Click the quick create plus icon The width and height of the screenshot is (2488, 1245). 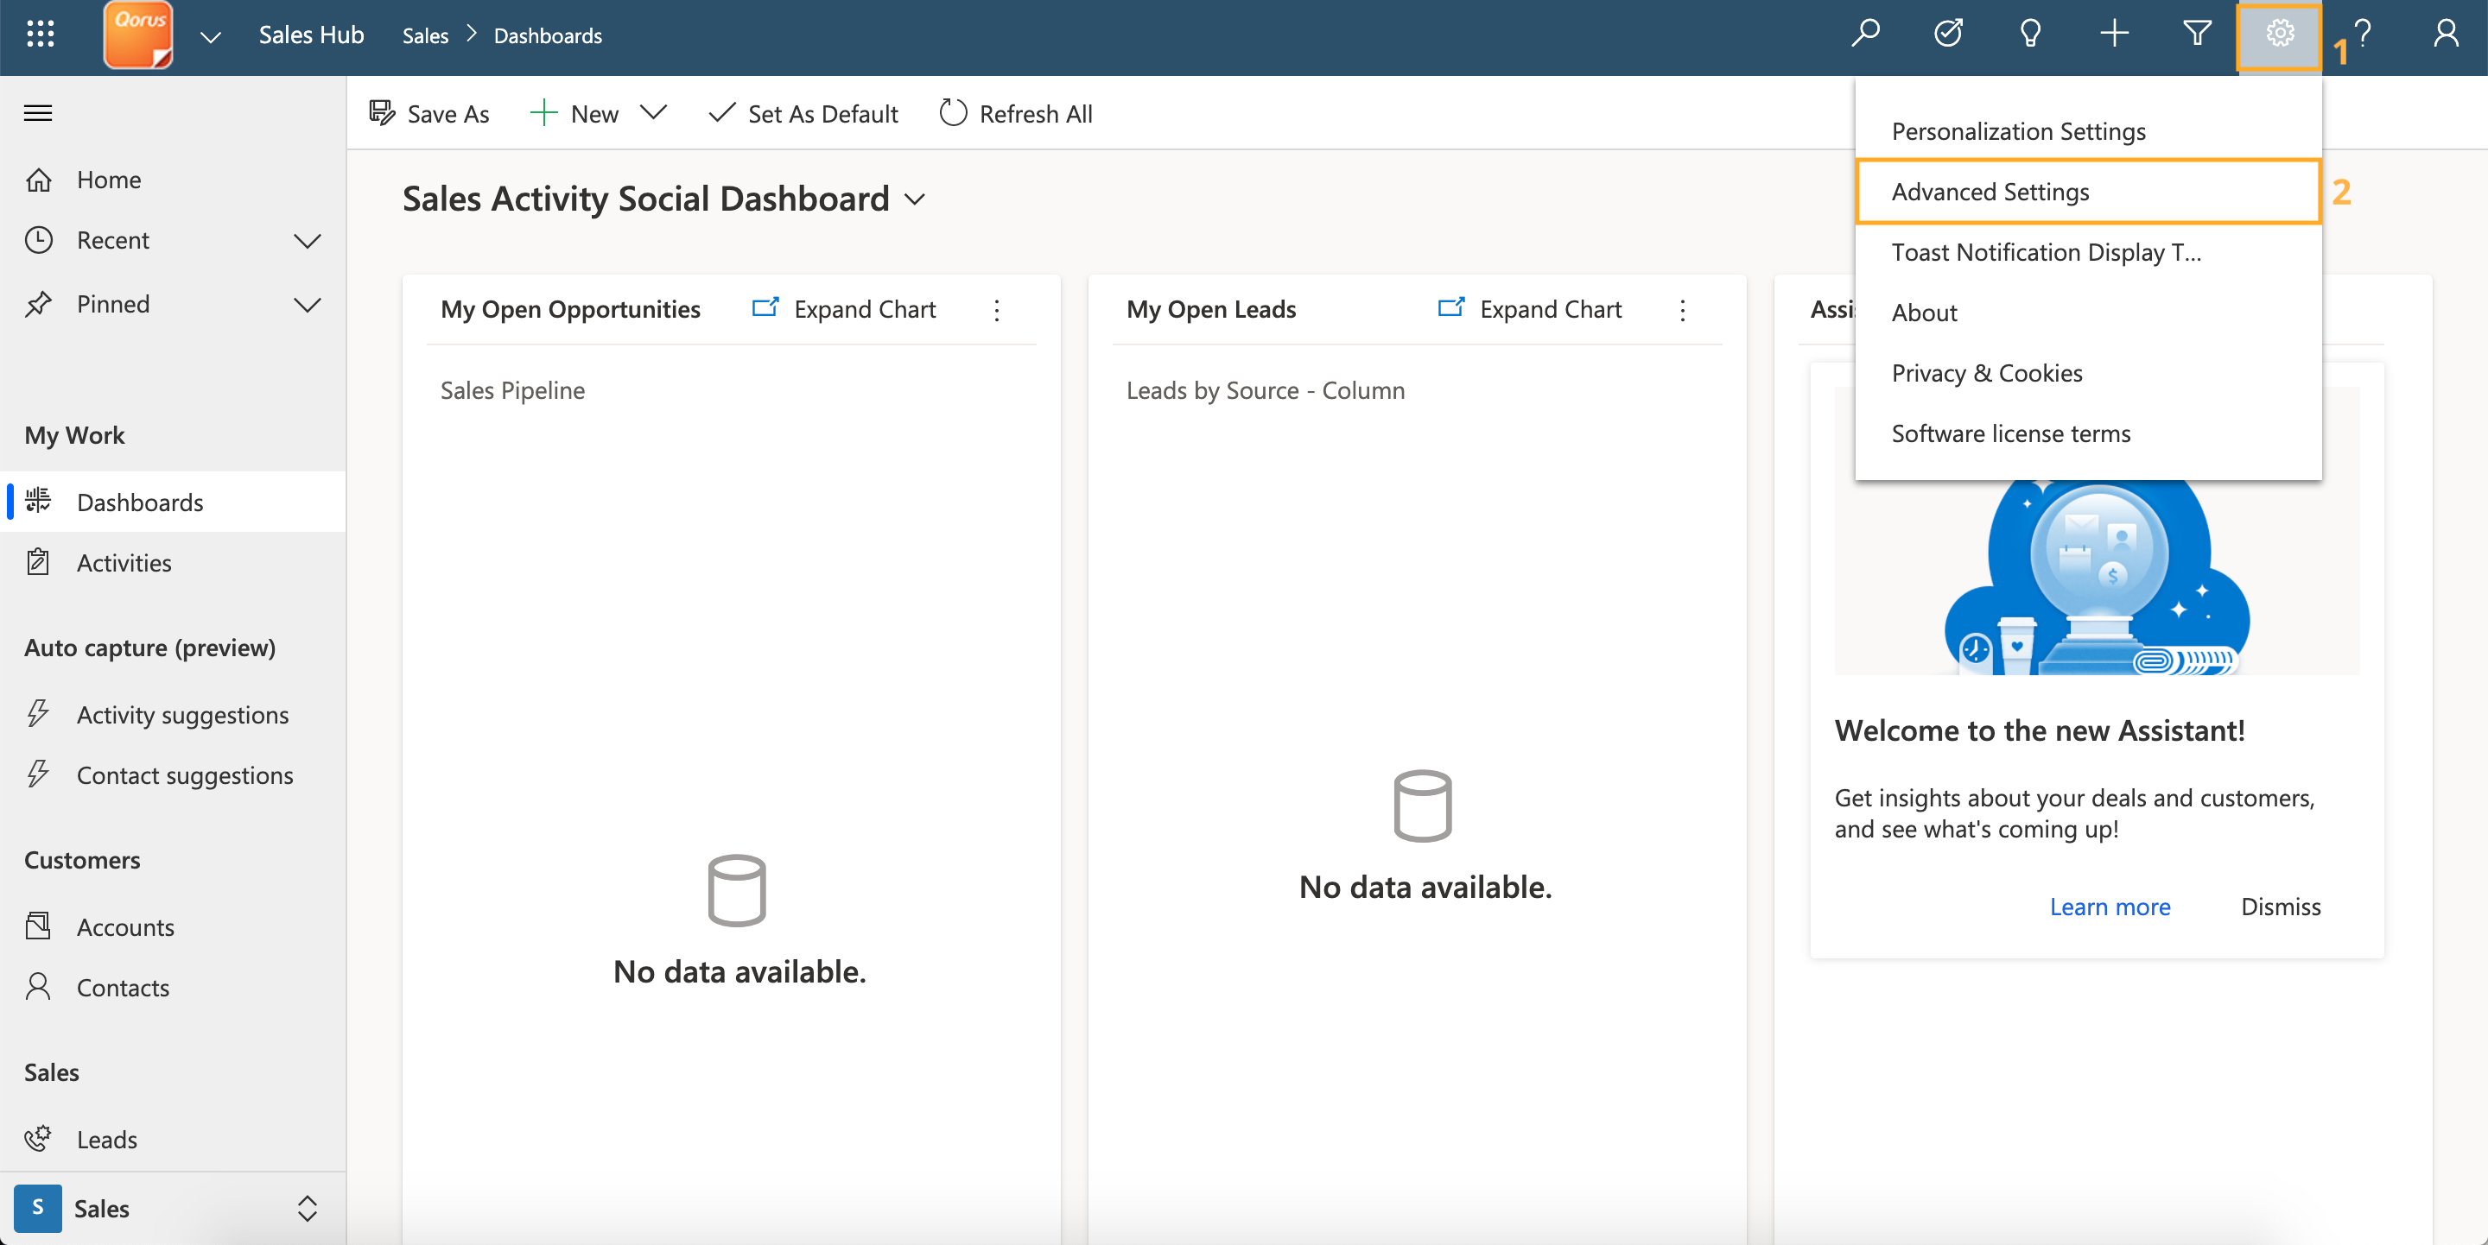(x=2114, y=35)
